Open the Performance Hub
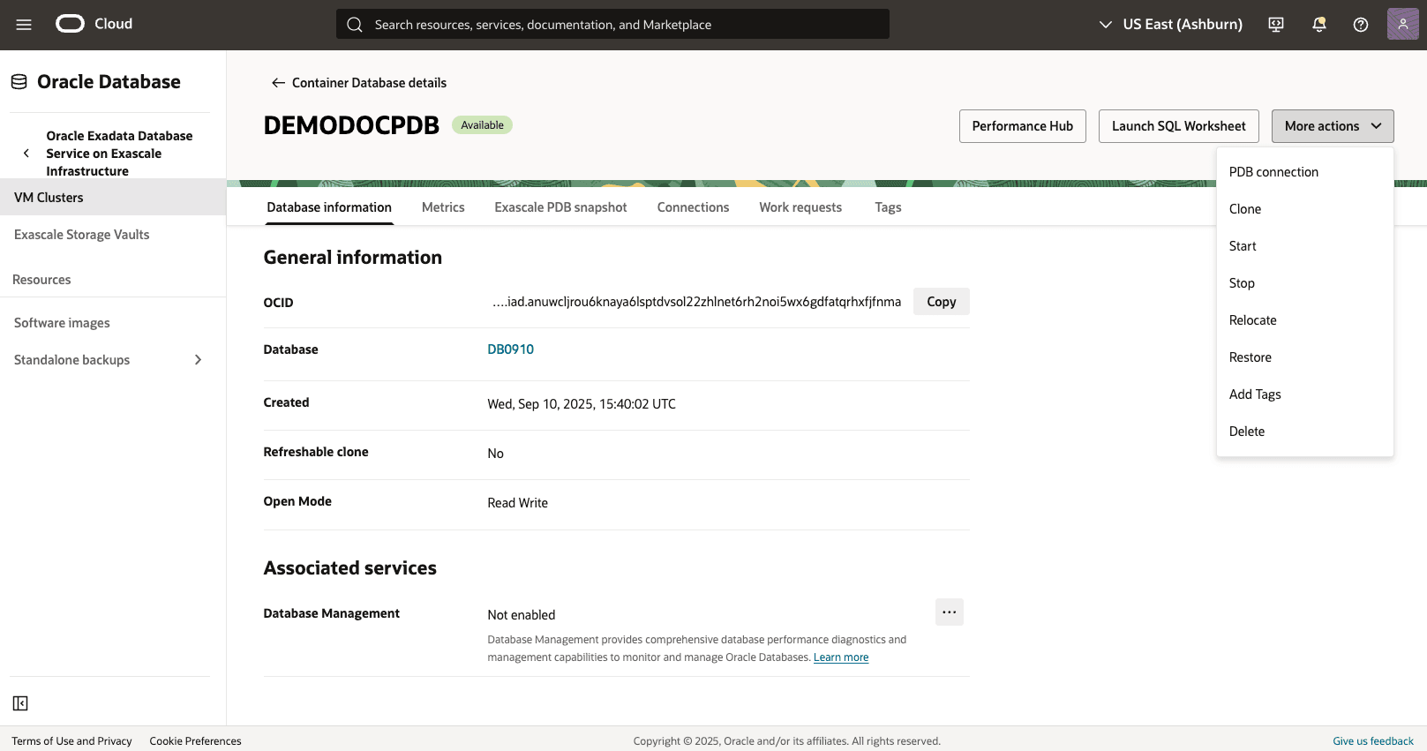This screenshot has width=1427, height=751. click(x=1023, y=126)
